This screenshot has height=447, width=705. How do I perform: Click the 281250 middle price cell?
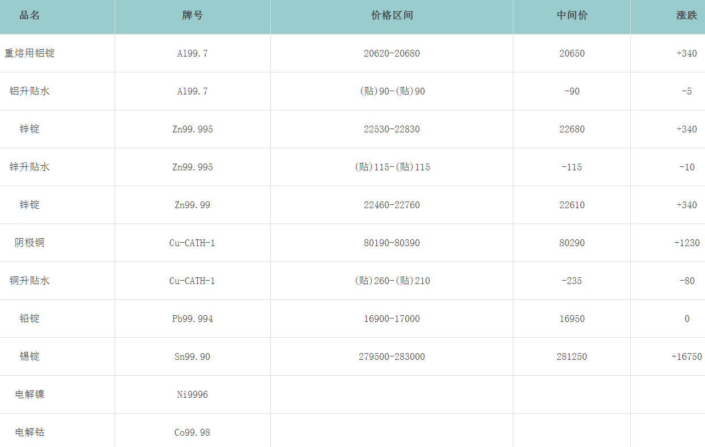(572, 356)
